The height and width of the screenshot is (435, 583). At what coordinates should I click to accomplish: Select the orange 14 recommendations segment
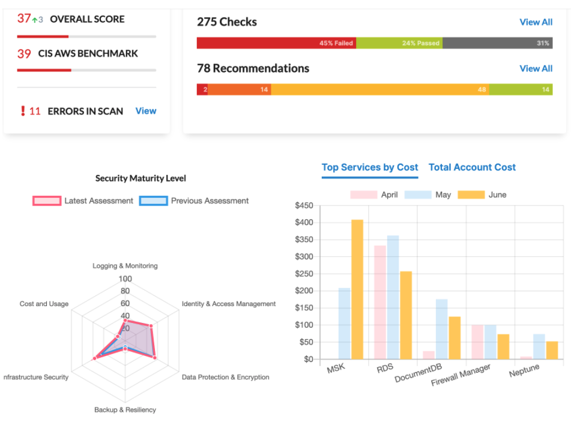tap(239, 89)
